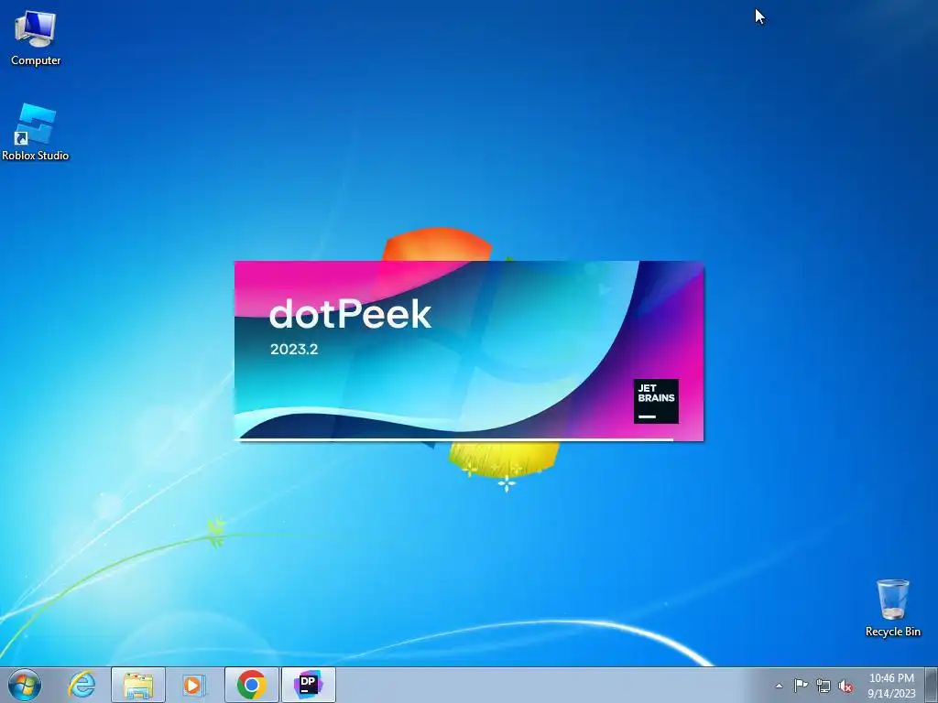Switch to Google Chrome in the taskbar

pos(252,685)
